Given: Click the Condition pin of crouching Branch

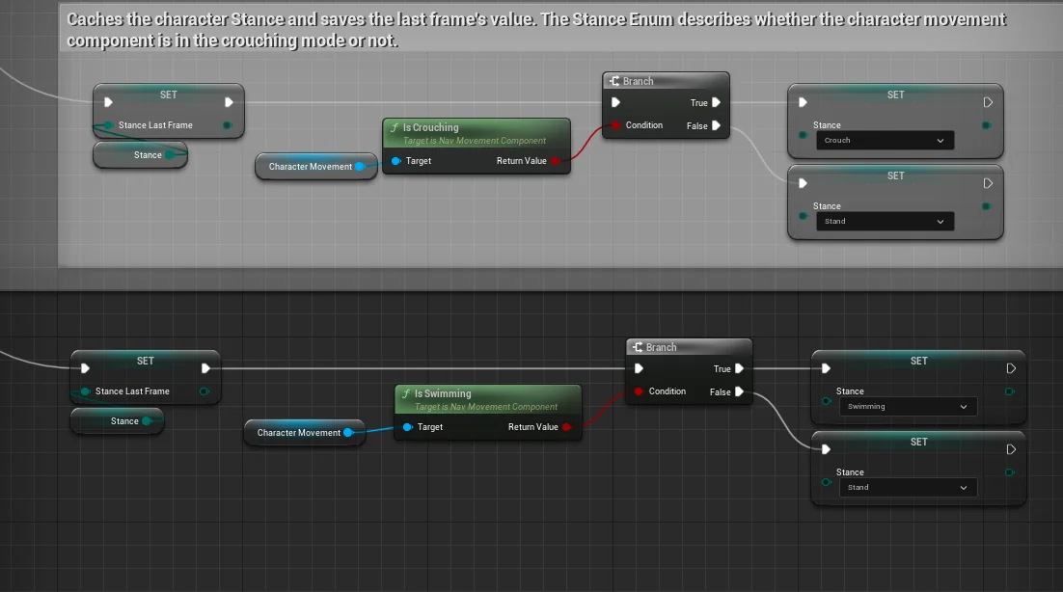Looking at the screenshot, I should 615,125.
